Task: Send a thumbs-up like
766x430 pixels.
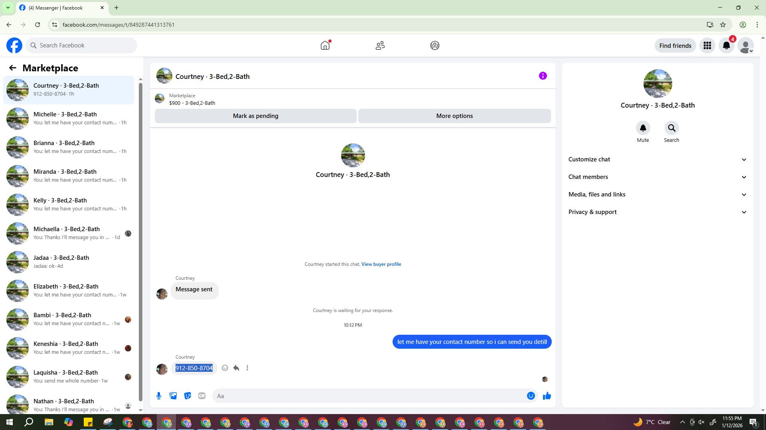Action: click(547, 396)
